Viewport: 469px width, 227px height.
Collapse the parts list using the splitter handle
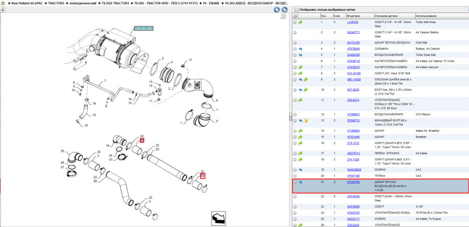pyautogui.click(x=290, y=117)
